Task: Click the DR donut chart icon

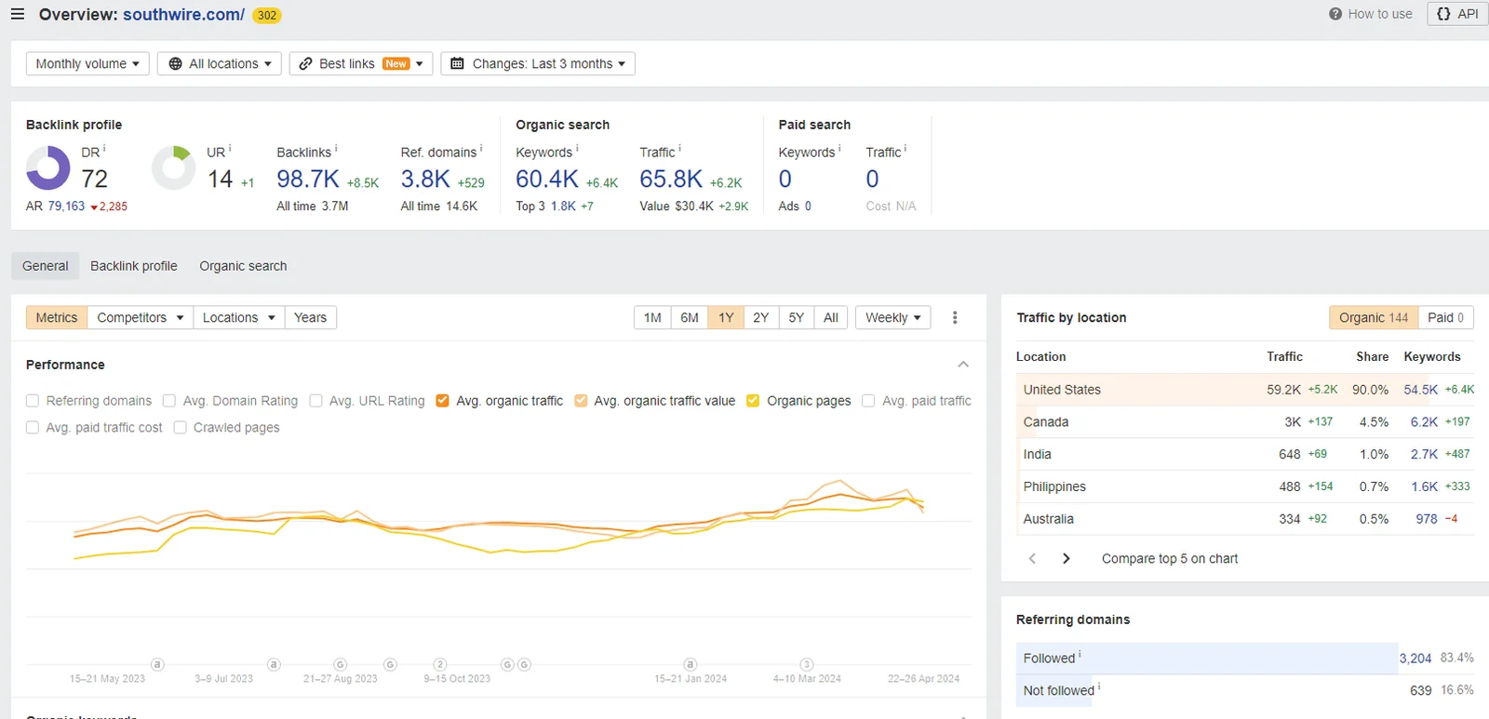Action: coord(47,168)
